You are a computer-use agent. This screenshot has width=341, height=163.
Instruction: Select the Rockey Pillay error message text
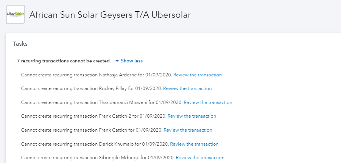[92, 88]
